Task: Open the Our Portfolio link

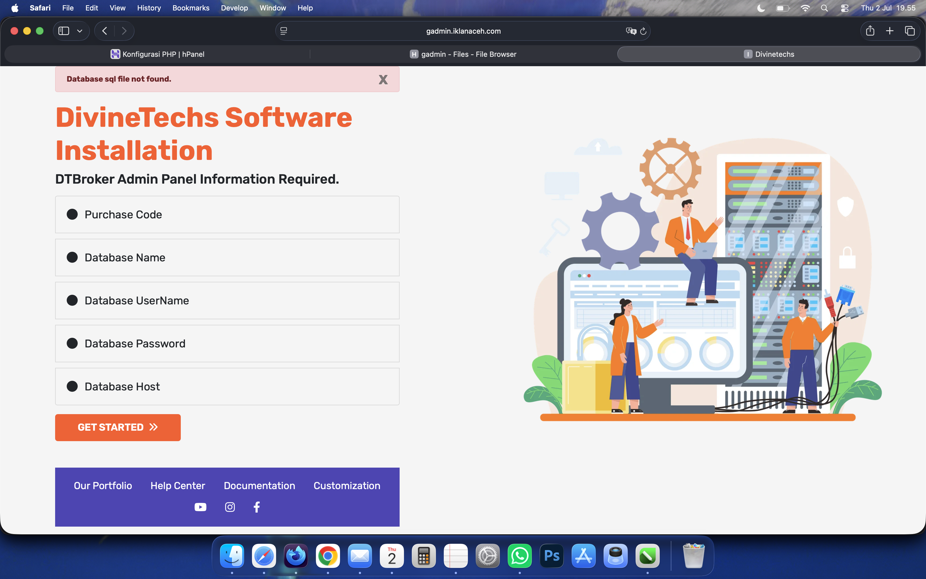Action: [x=103, y=486]
